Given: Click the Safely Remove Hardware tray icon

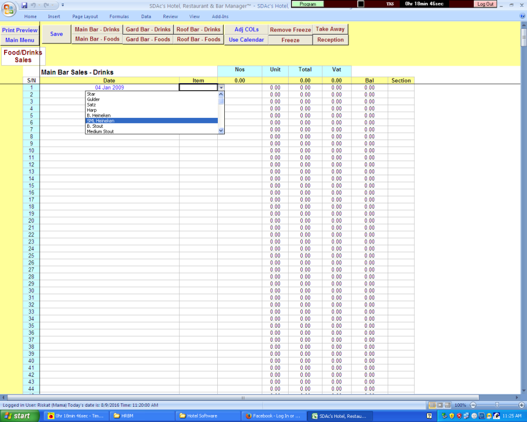Looking at the screenshot, I should (444, 416).
